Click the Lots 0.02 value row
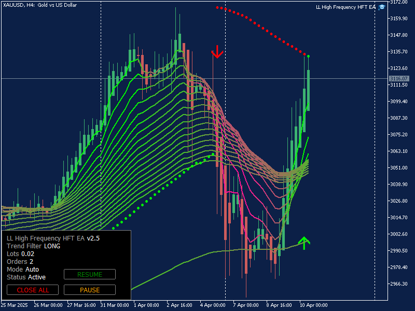Viewport: 415px width, 311px height. (20, 254)
